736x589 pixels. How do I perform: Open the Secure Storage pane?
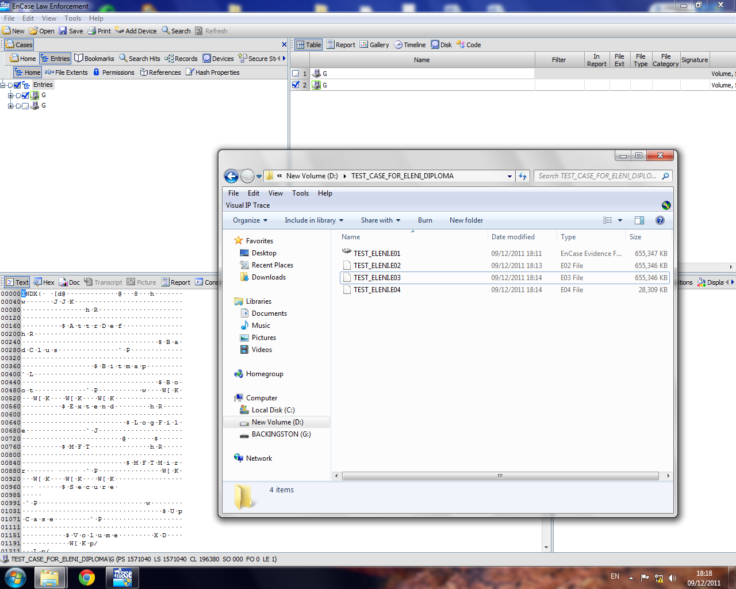pyautogui.click(x=258, y=59)
